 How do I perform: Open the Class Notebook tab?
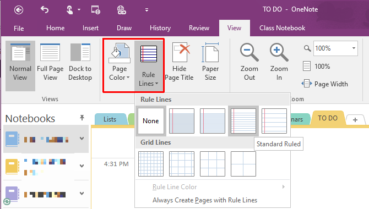pyautogui.click(x=282, y=28)
